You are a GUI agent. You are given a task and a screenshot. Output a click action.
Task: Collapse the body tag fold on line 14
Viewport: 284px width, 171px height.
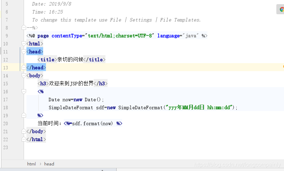point(24,76)
